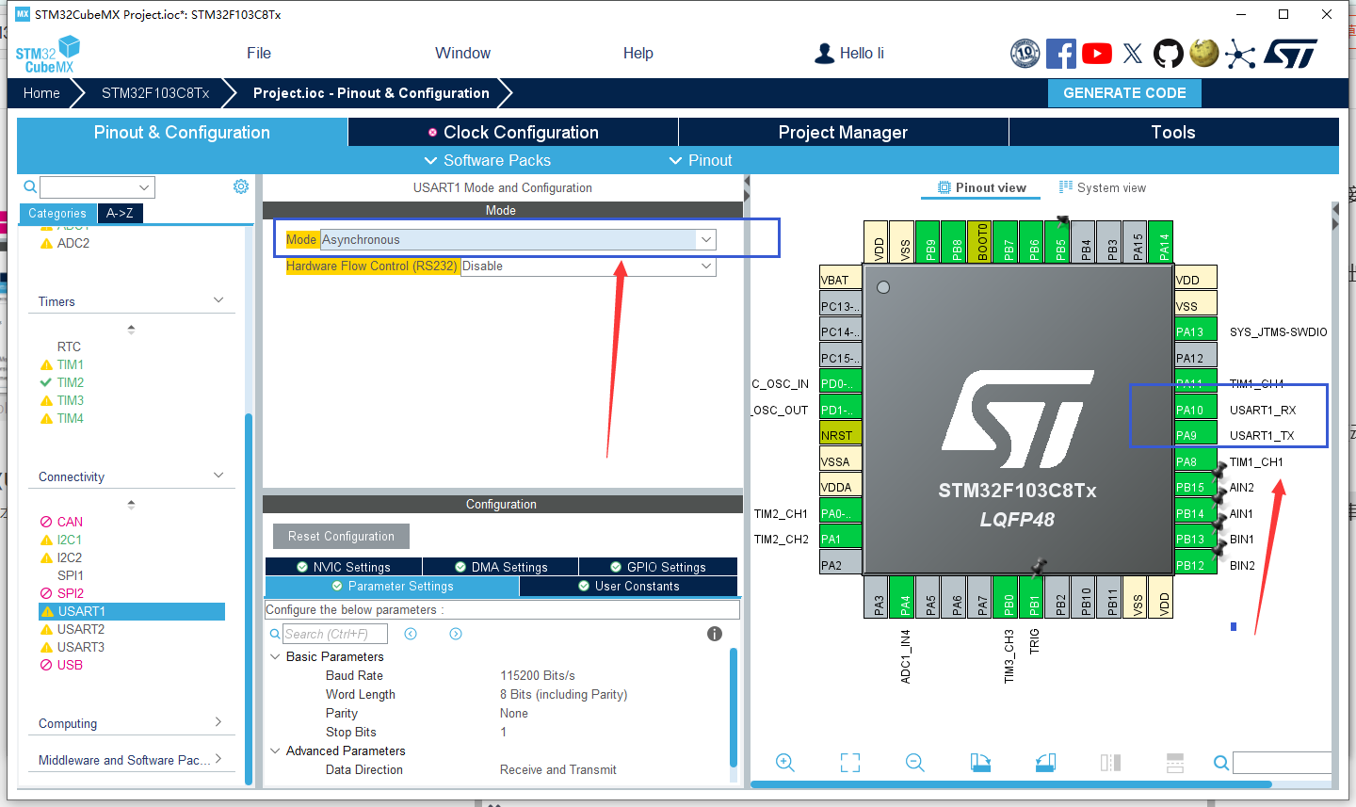The image size is (1356, 807).
Task: Open the User Constants tab
Action: pyautogui.click(x=629, y=586)
